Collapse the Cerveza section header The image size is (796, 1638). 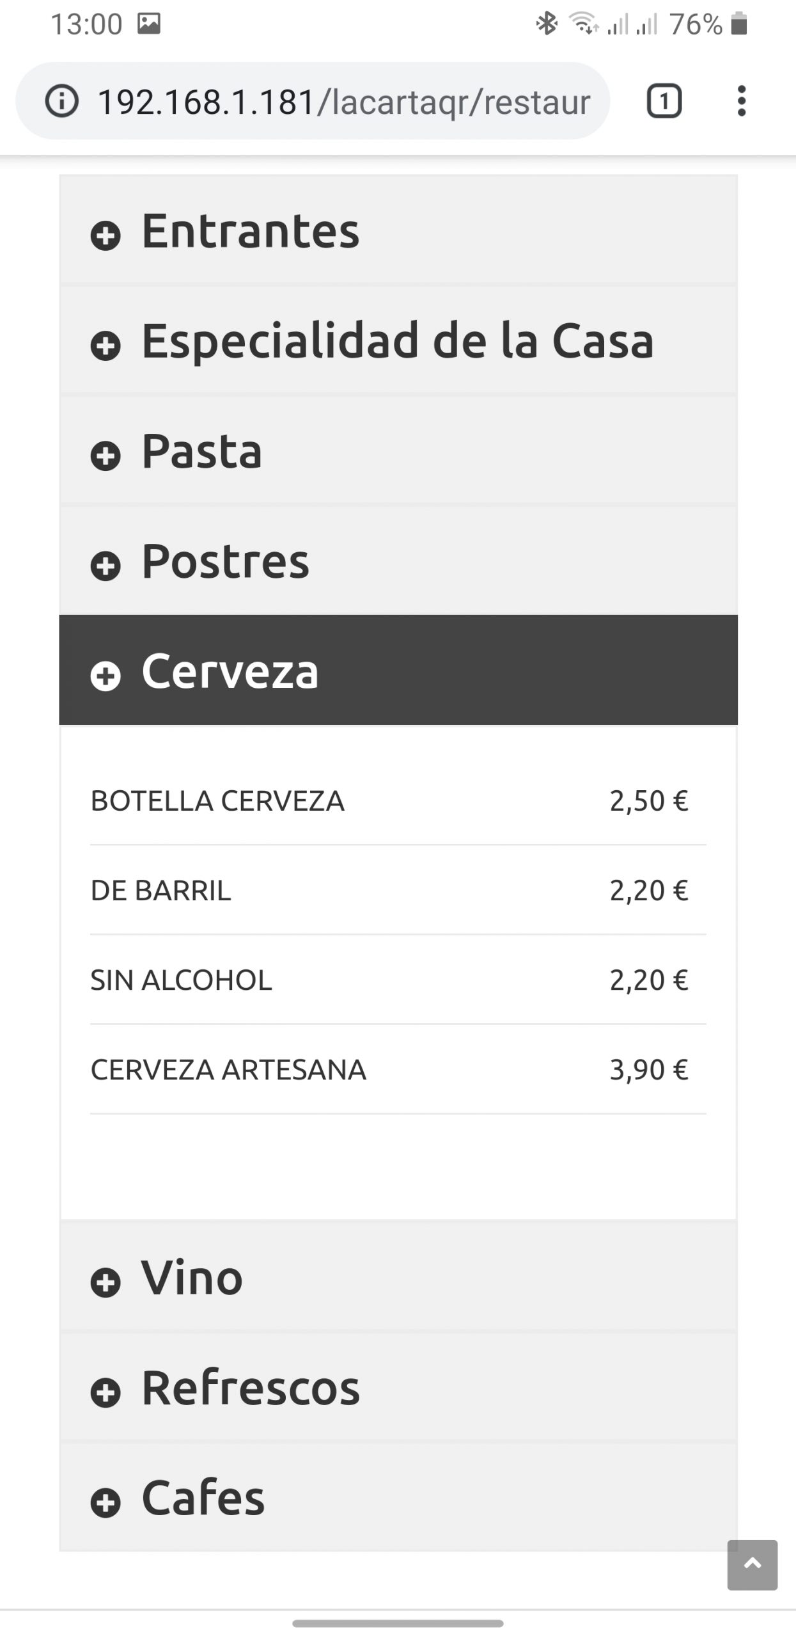(x=398, y=670)
